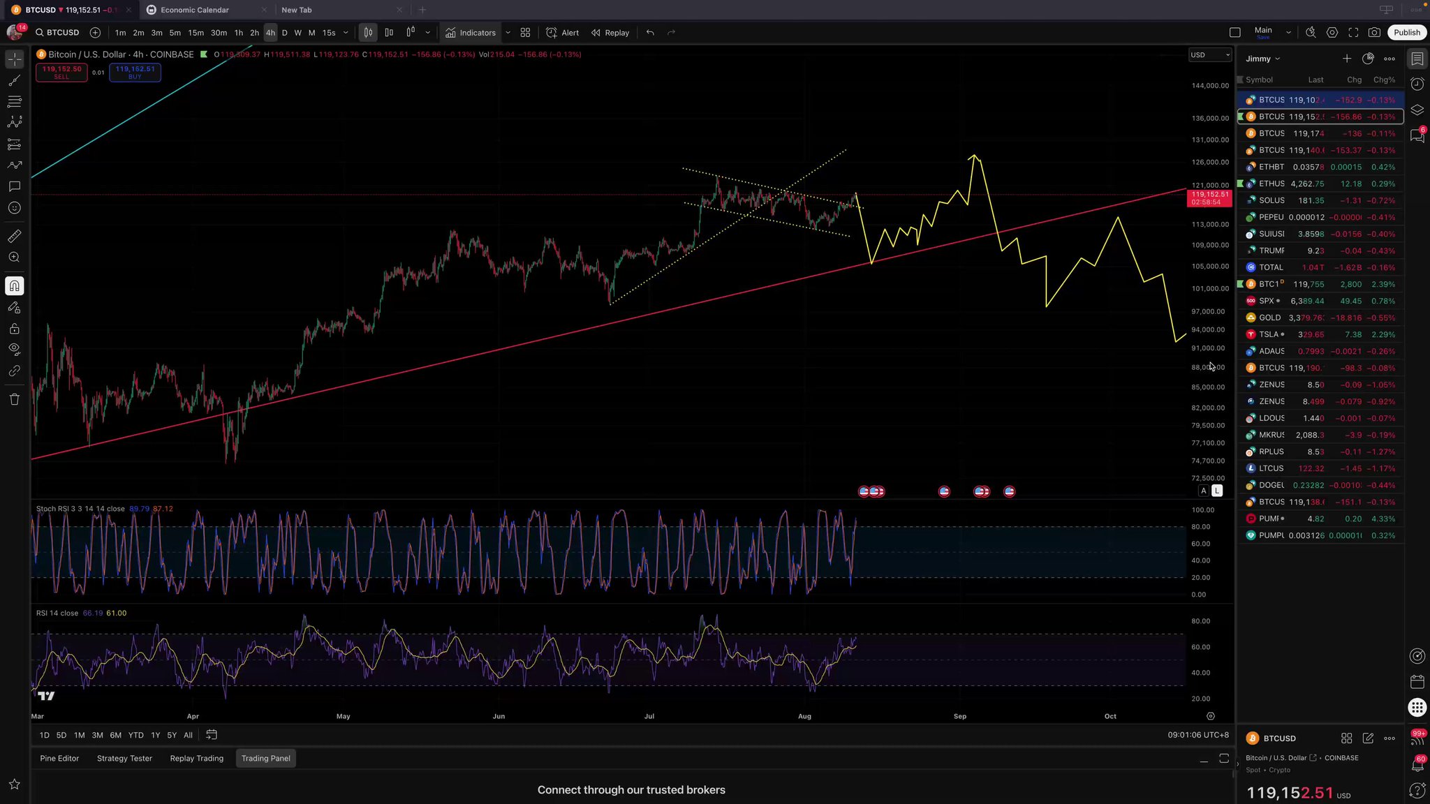The image size is (1430, 804).
Task: Select the ruler measure tool
Action: point(14,236)
